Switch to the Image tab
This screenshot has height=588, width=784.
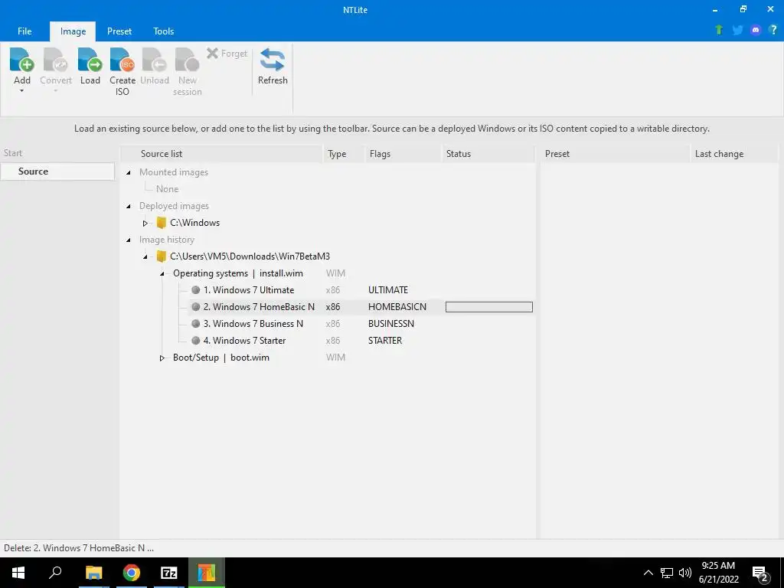(73, 31)
